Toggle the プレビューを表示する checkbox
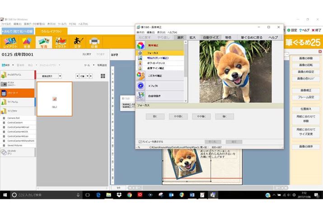The image size is (323, 216). (x=140, y=142)
